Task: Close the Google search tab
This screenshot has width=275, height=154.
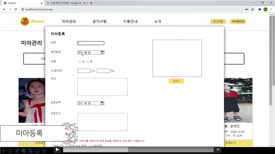Action: click(x=84, y=3)
